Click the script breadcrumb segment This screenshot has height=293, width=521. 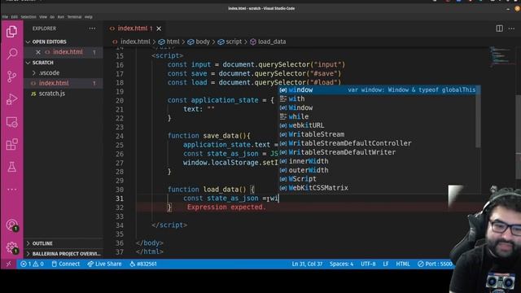230,42
